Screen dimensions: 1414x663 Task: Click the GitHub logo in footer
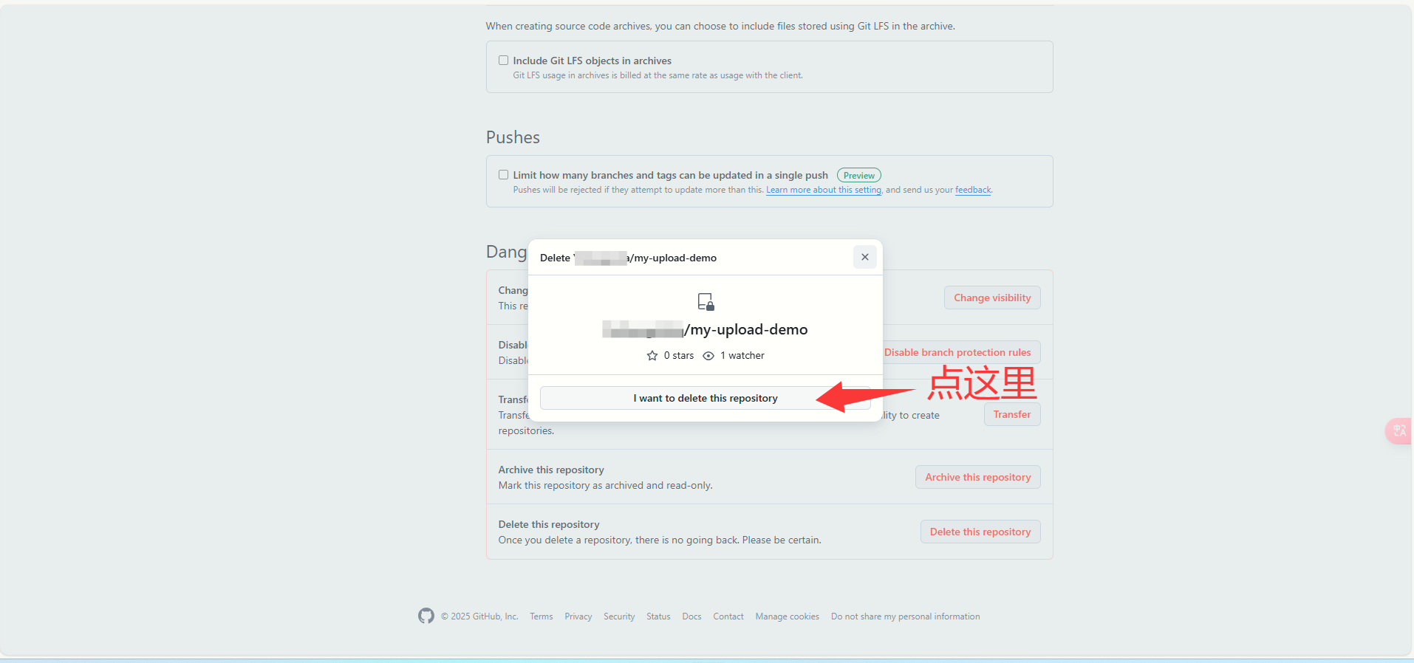click(x=426, y=616)
